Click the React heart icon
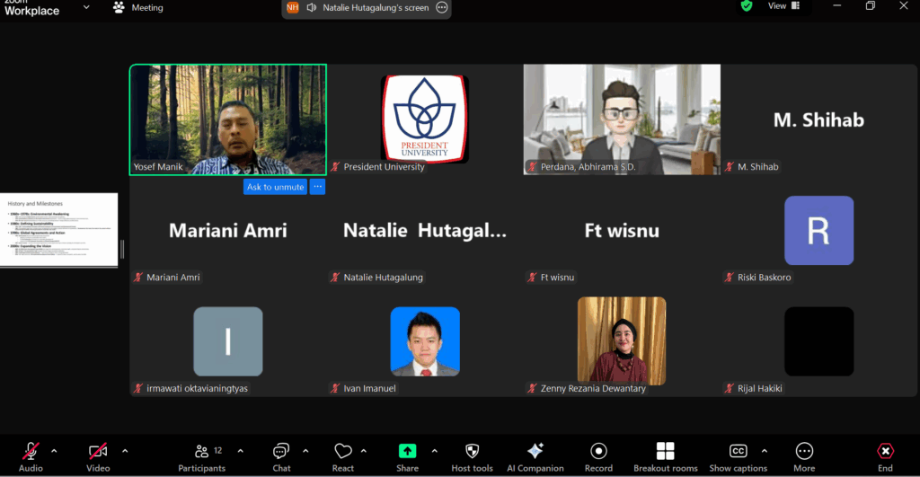The height and width of the screenshot is (477, 920). click(x=342, y=455)
